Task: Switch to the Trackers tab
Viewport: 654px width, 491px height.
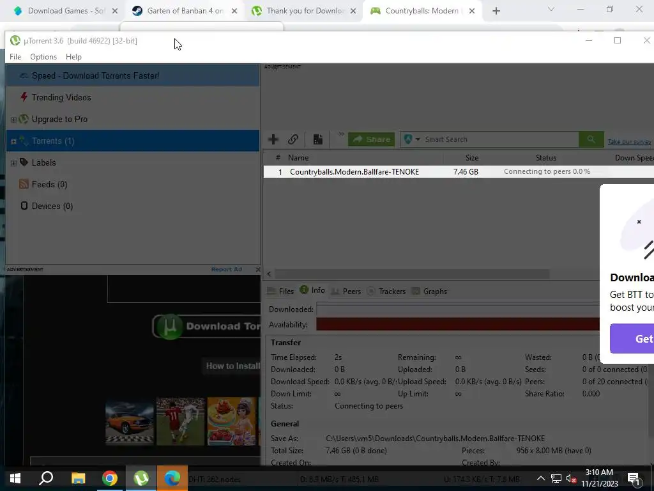Action: (x=386, y=291)
